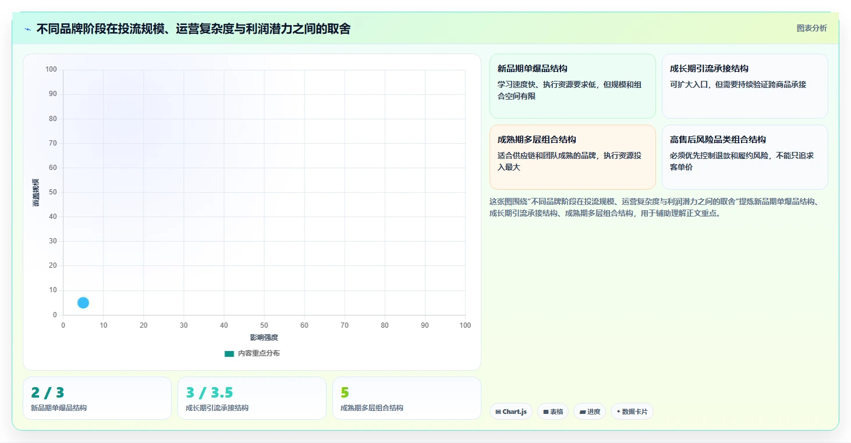Click the 表格 tag icon
Image resolution: width=851 pixels, height=443 pixels.
[x=546, y=412]
